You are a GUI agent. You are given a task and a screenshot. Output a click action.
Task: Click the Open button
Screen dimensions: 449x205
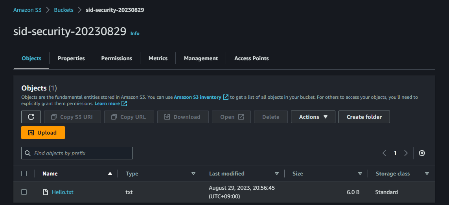(x=231, y=117)
